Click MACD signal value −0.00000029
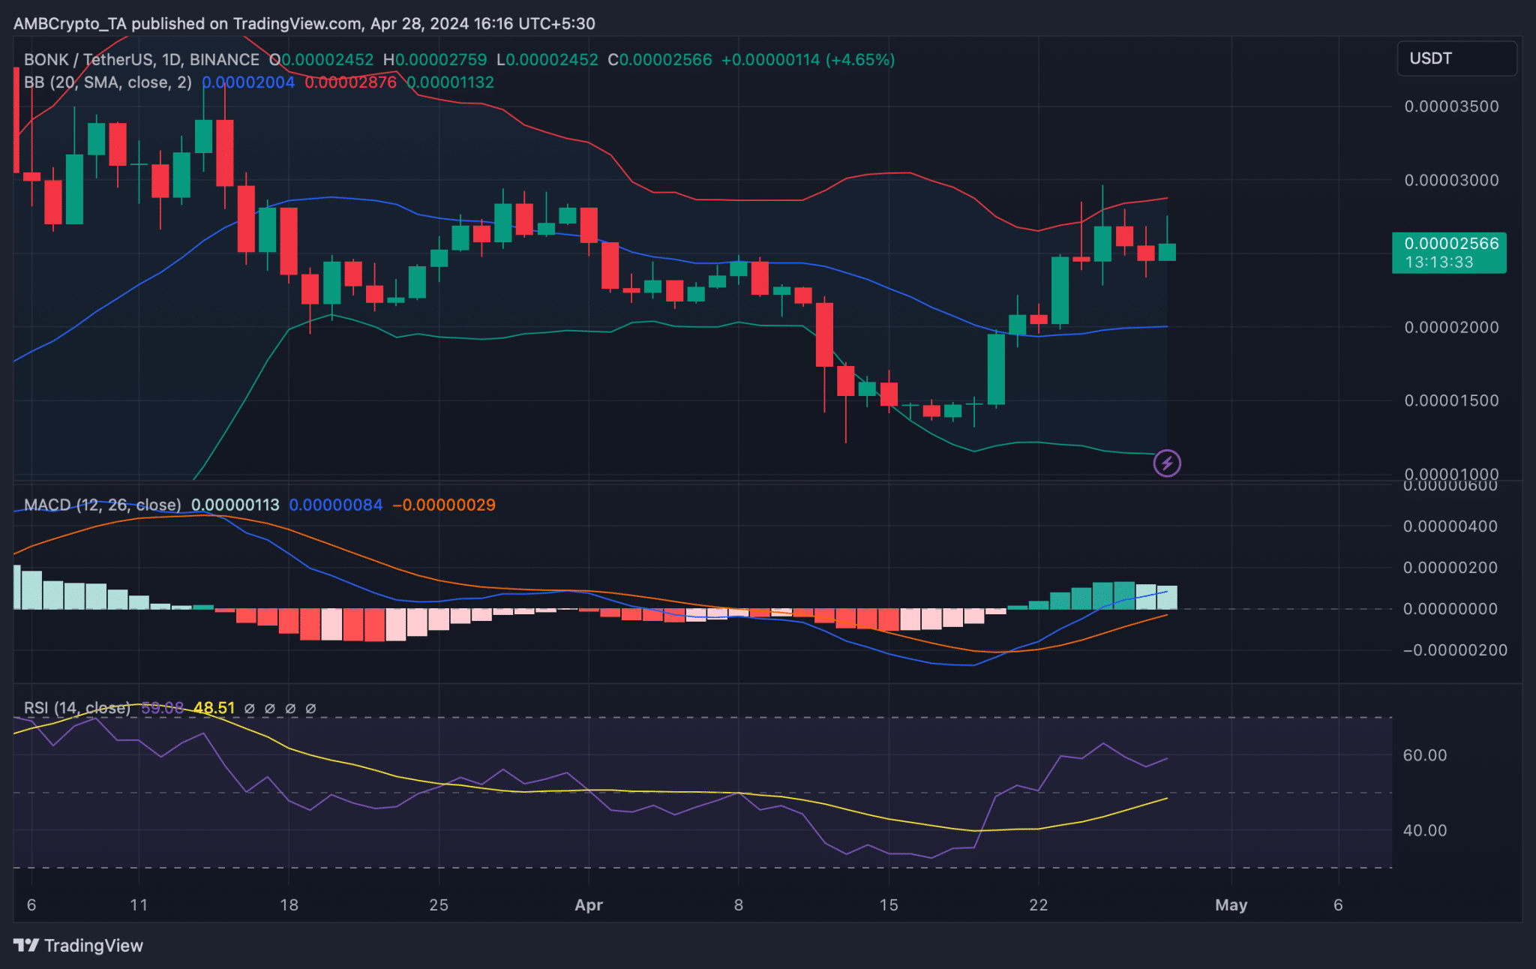Image resolution: width=1536 pixels, height=969 pixels. coord(444,505)
